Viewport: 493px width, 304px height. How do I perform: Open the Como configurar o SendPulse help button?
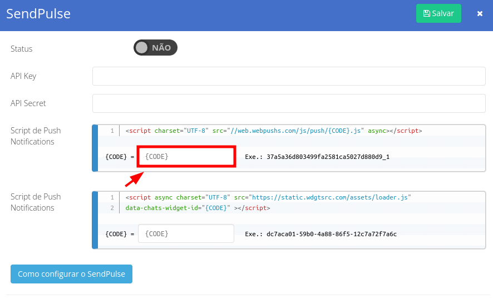click(71, 274)
